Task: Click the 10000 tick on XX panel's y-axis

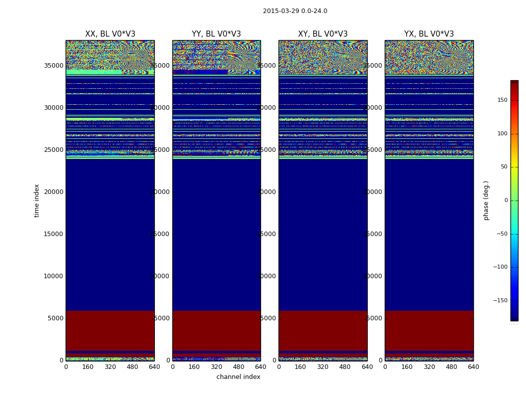Action: click(x=54, y=276)
